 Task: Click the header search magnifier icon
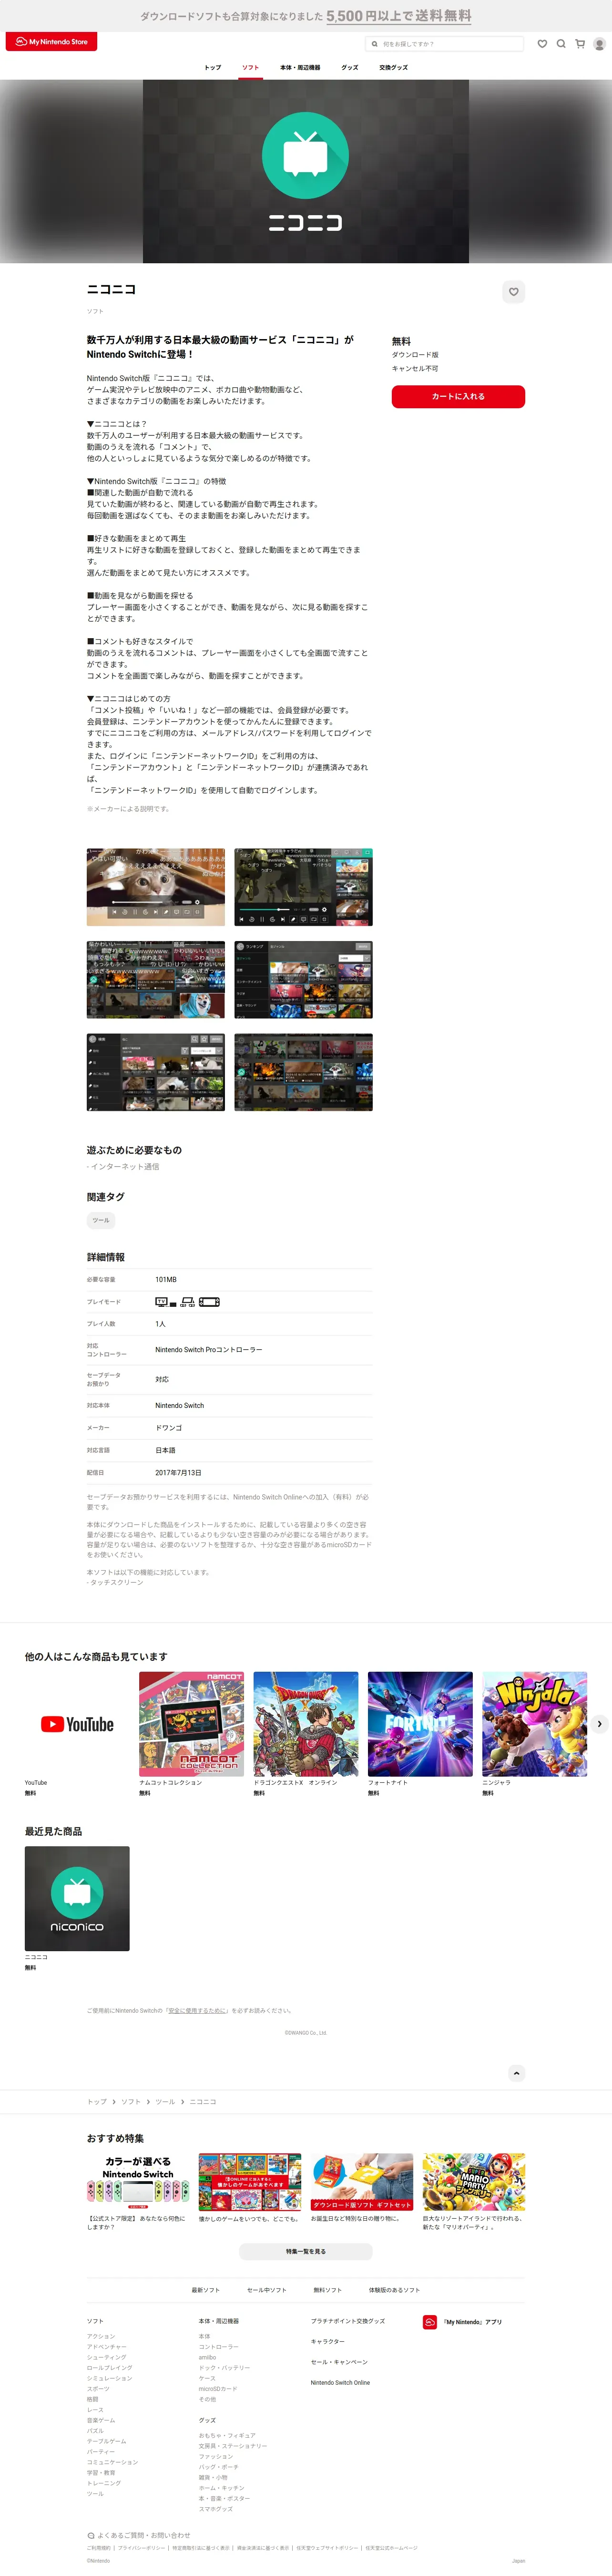click(x=561, y=44)
